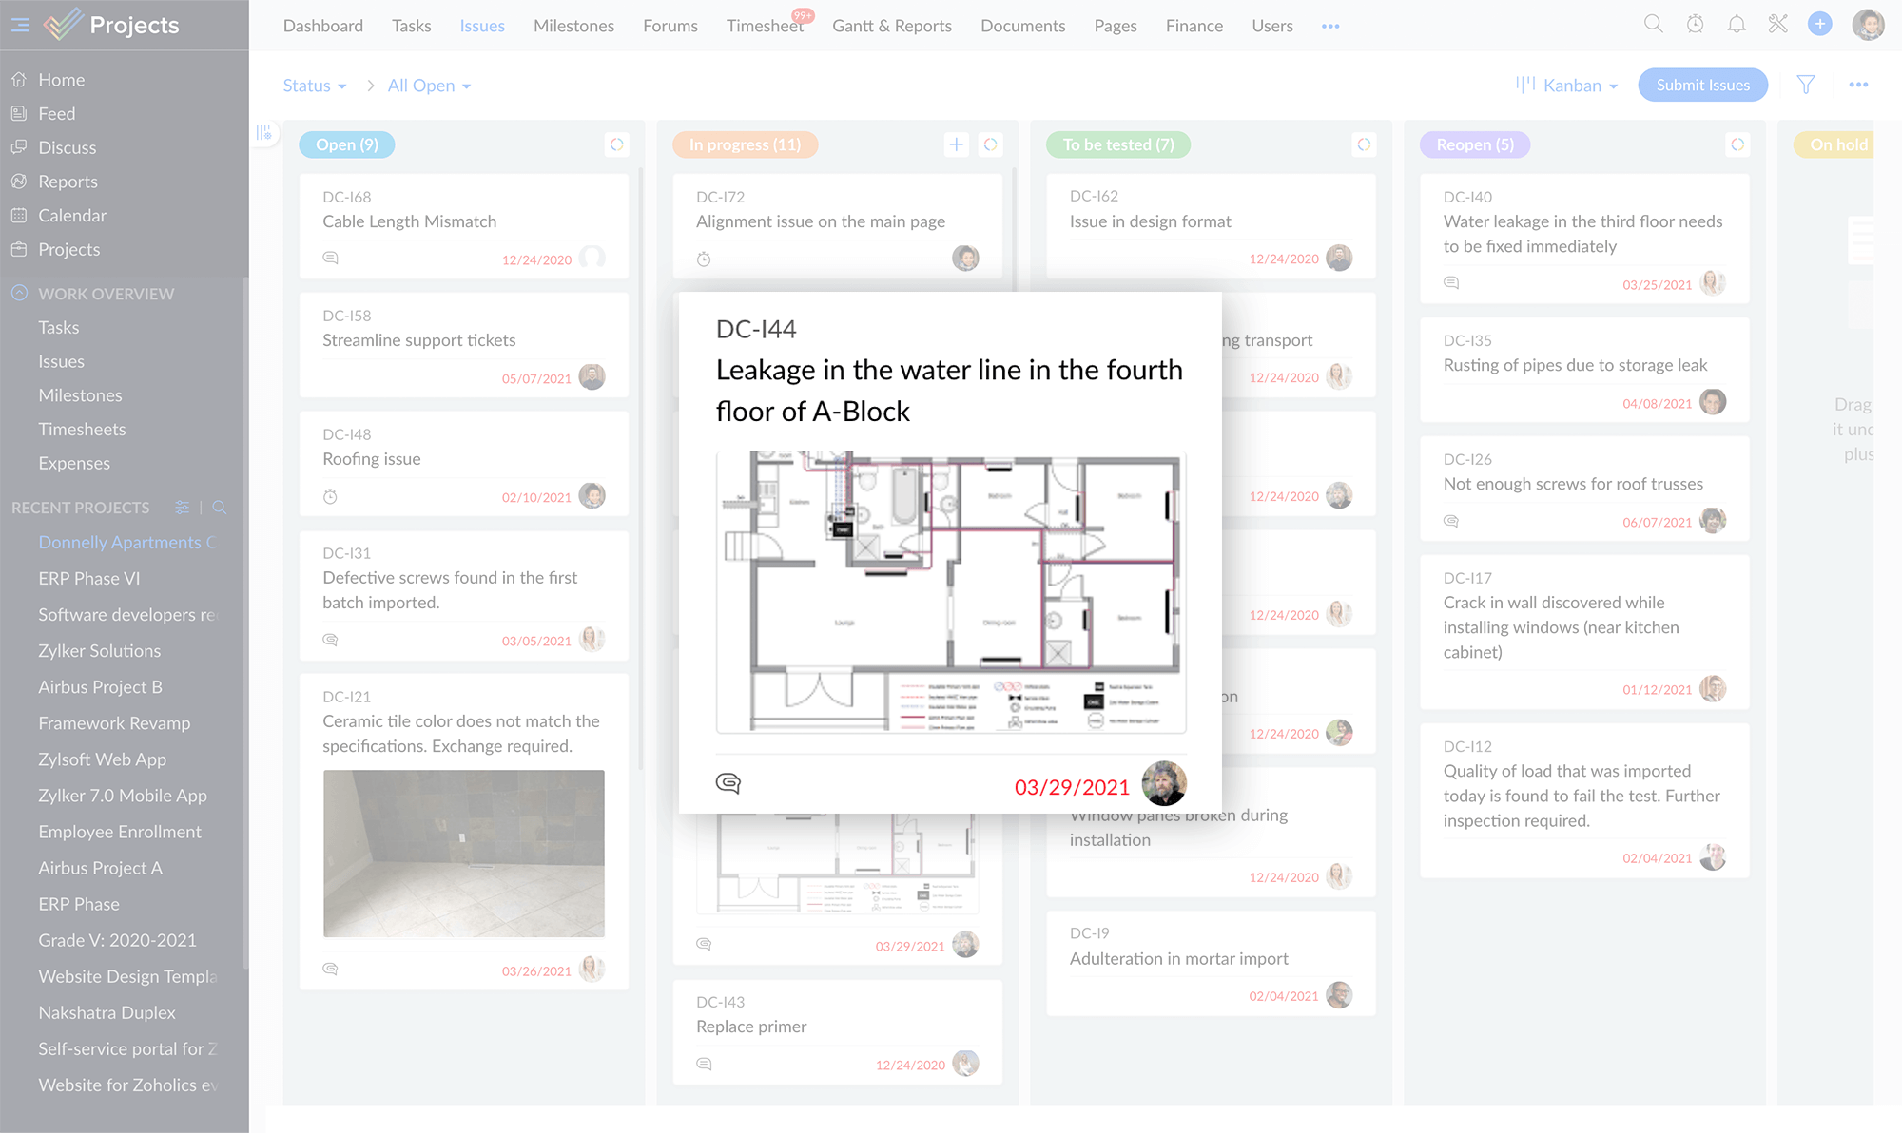Expand the Status dropdown
Viewport: 1902px width, 1133px height.
[x=315, y=86]
